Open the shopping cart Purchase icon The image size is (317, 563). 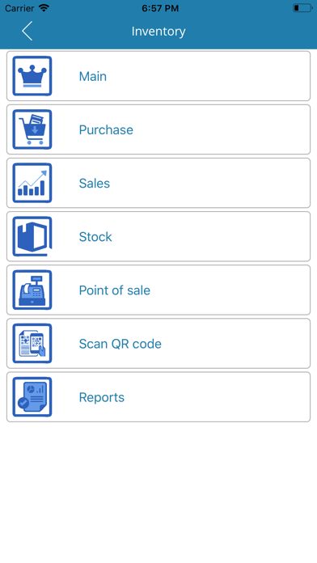coord(32,129)
